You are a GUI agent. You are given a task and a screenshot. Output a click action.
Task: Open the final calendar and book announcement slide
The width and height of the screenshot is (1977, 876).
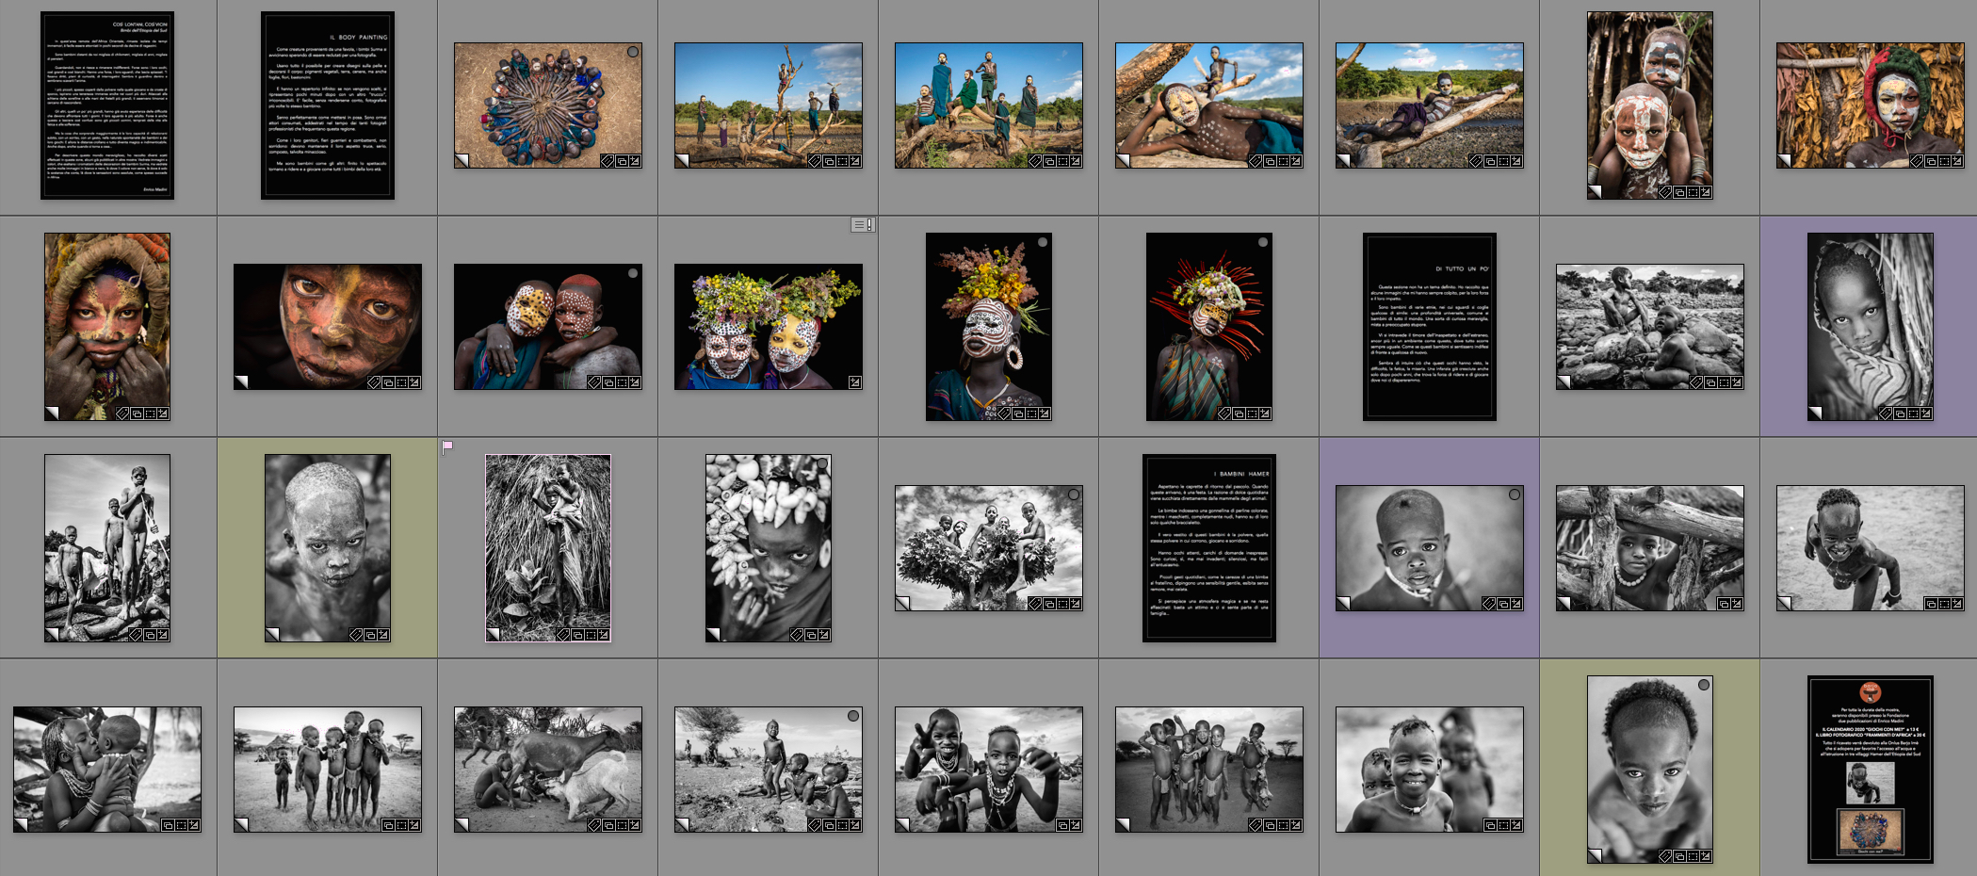[1870, 769]
